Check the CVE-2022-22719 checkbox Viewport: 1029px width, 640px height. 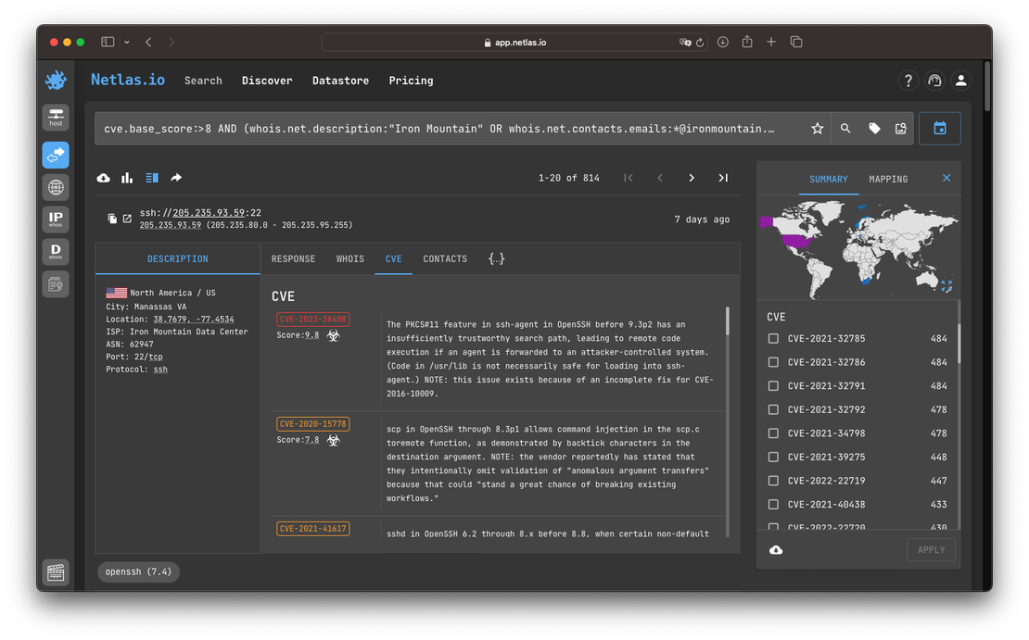point(774,481)
